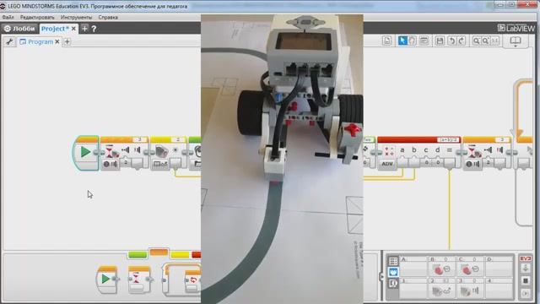Open the Редактировать menu
The image size is (540, 304).
(x=37, y=17)
